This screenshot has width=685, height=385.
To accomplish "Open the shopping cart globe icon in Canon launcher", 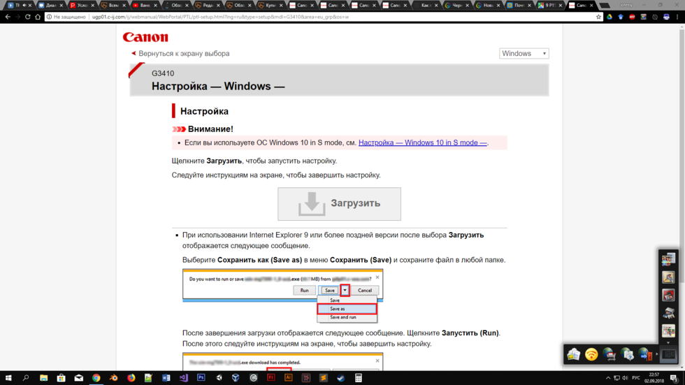I will [x=609, y=355].
